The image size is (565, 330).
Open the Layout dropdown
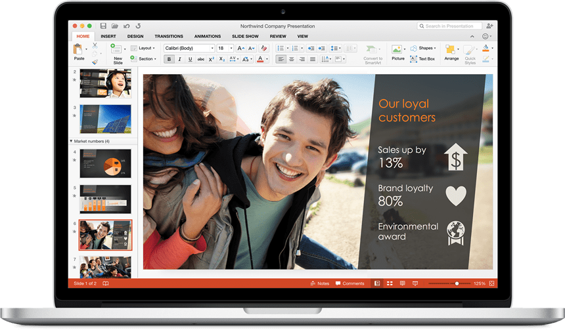point(143,48)
